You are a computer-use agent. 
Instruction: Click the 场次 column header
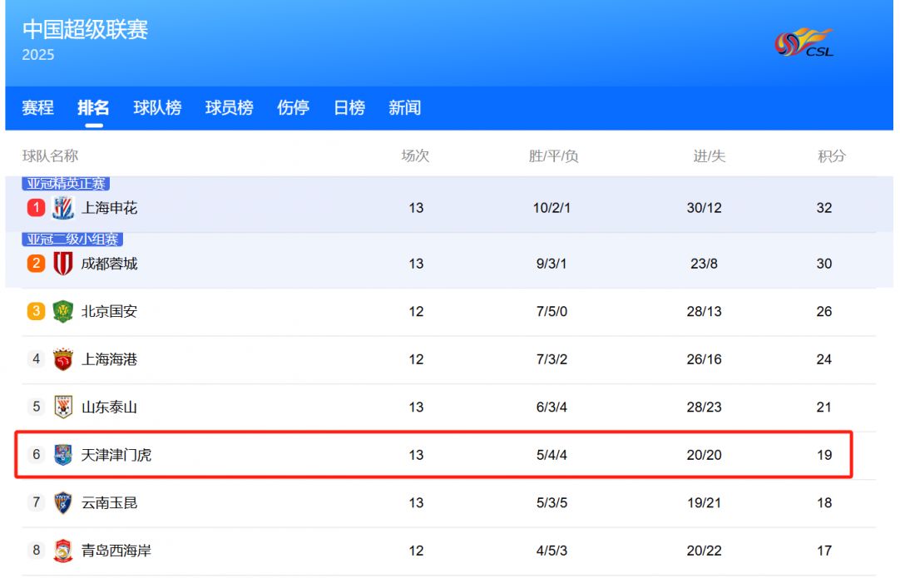415,156
